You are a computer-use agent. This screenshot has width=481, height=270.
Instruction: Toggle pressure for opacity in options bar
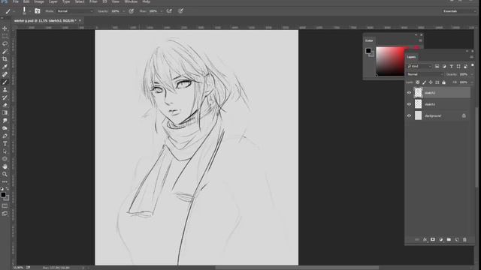coord(131,11)
